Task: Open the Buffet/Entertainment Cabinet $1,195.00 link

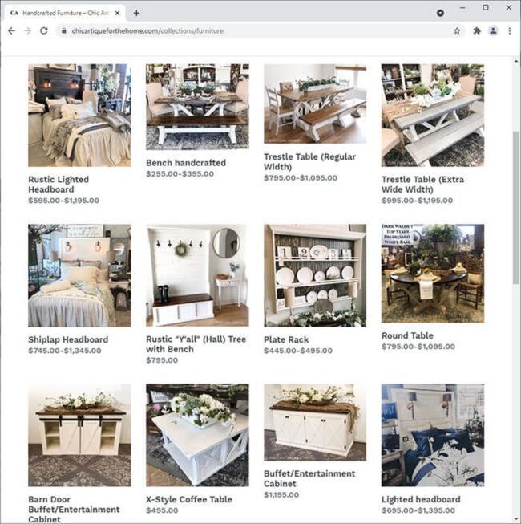Action: point(309,478)
